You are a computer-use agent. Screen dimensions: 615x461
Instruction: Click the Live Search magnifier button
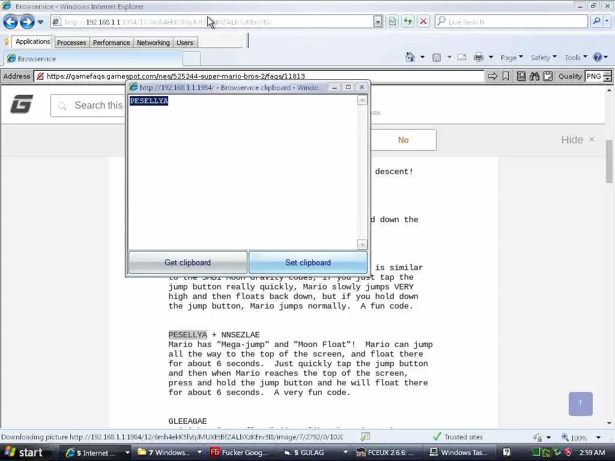click(596, 21)
